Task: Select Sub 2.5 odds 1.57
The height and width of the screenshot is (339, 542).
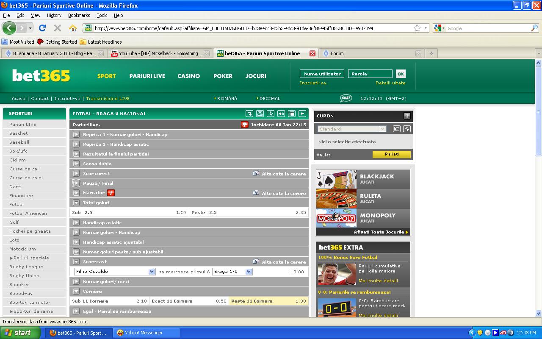Action: click(129, 212)
